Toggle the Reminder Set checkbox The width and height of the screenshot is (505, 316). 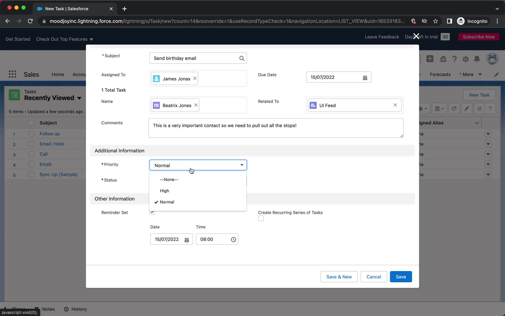tap(152, 212)
